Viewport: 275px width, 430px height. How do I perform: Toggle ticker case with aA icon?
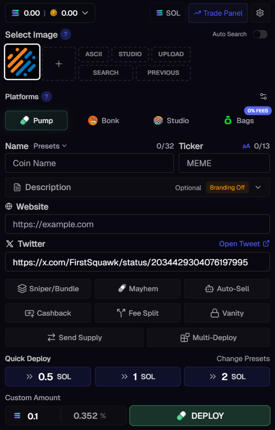tap(246, 146)
